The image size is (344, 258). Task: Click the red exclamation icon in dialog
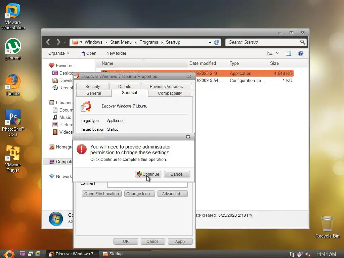click(82, 149)
